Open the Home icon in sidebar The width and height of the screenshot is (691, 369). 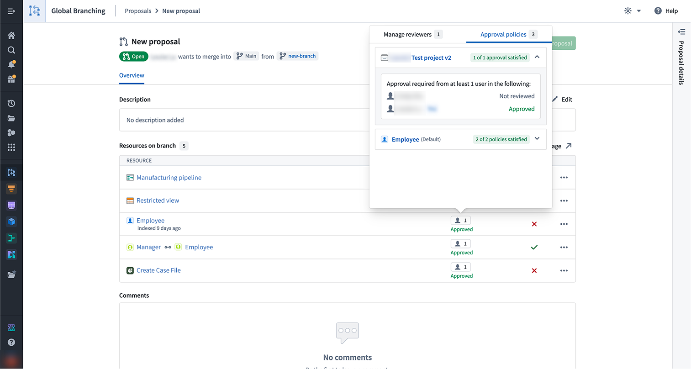click(11, 36)
